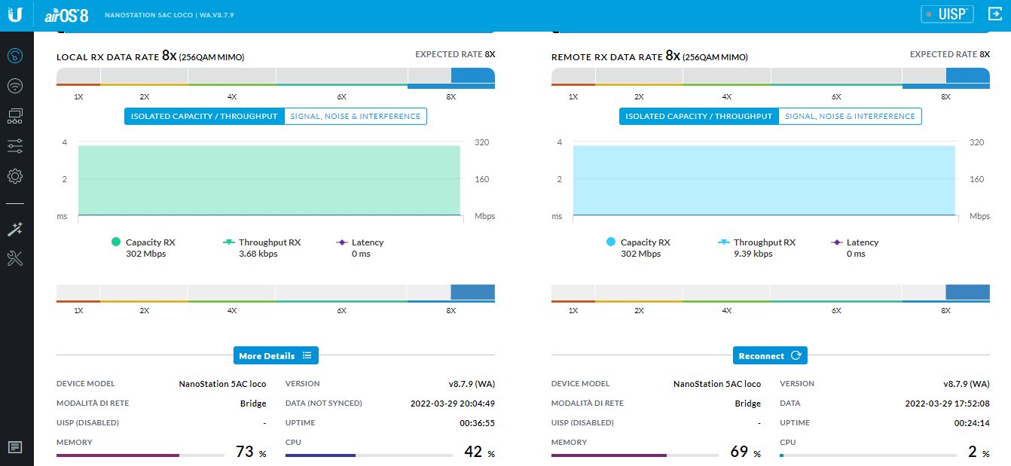Click the logout icon in header
This screenshot has width=1011, height=466.
pyautogui.click(x=994, y=14)
